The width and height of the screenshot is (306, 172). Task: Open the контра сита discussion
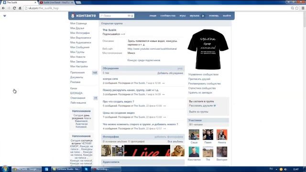[110, 79]
